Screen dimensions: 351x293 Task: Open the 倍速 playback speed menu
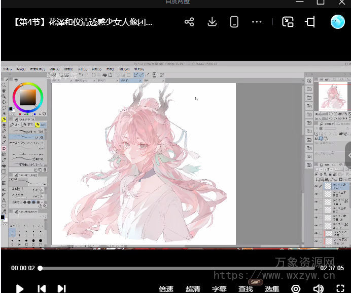[x=166, y=289]
